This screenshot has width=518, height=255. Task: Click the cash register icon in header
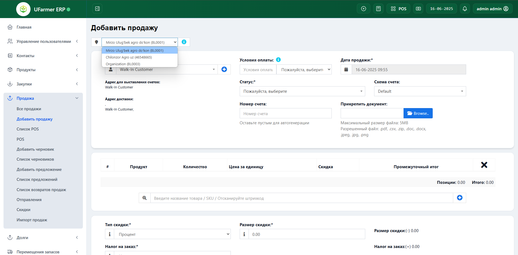click(418, 9)
